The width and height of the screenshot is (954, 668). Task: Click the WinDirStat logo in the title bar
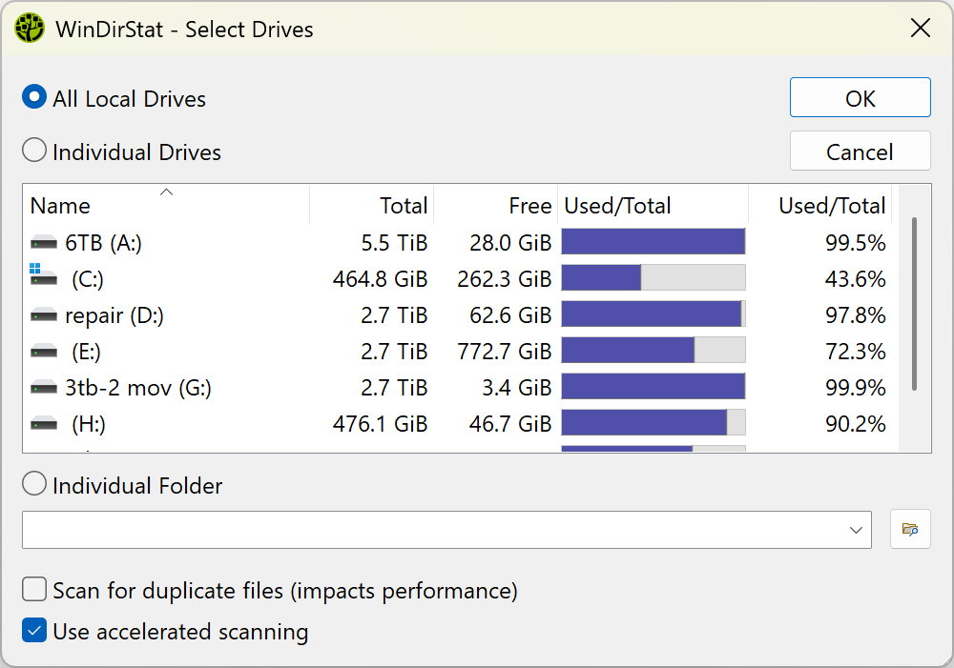[x=29, y=28]
